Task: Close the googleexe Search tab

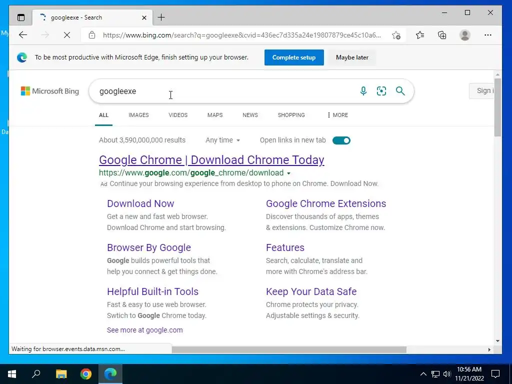Action: [144, 17]
